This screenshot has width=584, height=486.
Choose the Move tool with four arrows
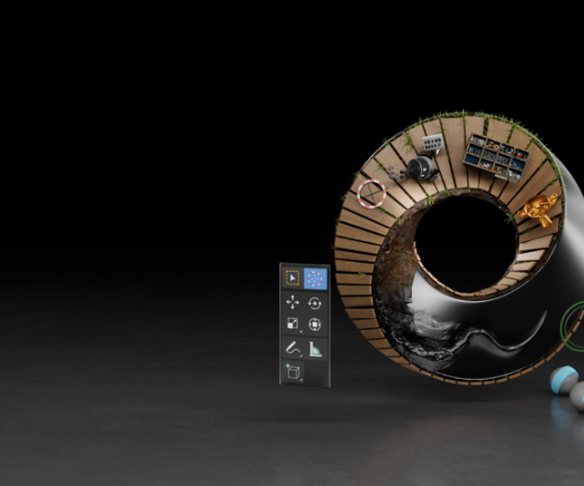pos(292,302)
